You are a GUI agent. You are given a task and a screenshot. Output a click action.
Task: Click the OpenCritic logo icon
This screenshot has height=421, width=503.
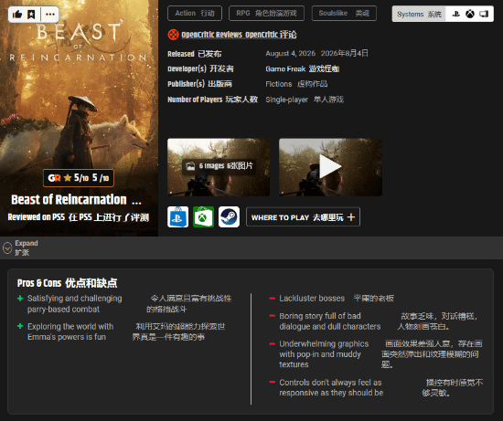click(x=173, y=35)
